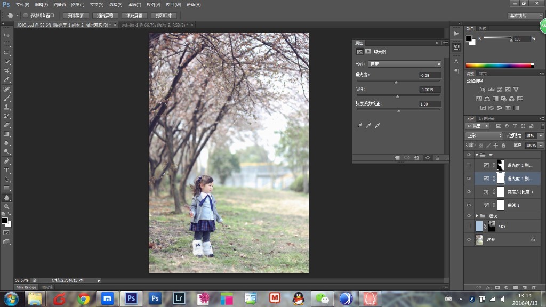This screenshot has width=546, height=307.
Task: Select the Zoom tool
Action: 6,206
